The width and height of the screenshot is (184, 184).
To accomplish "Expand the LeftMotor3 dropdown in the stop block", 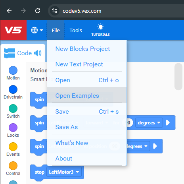I will (64, 172).
